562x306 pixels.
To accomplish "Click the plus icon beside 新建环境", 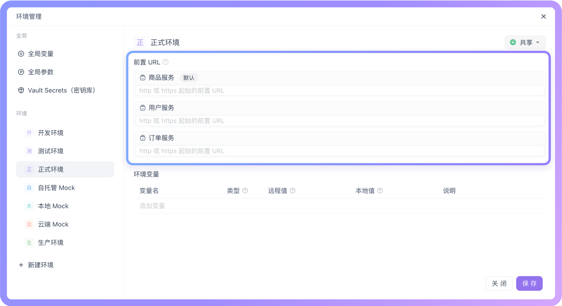I will pos(21,265).
